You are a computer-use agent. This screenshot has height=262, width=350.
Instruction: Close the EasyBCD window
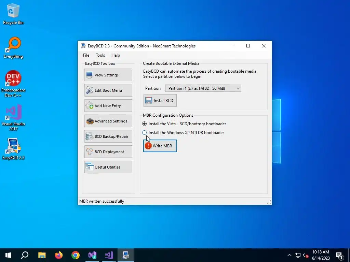[264, 46]
